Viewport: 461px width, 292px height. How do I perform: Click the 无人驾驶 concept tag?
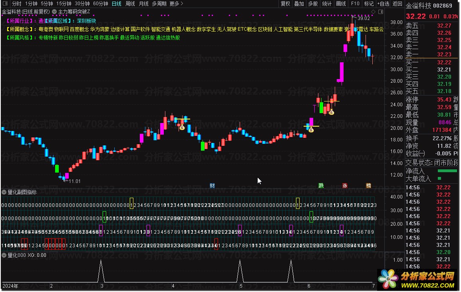coord(227,30)
